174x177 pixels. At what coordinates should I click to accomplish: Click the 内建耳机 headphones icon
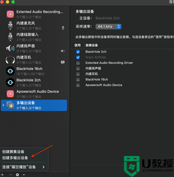coord(10,60)
